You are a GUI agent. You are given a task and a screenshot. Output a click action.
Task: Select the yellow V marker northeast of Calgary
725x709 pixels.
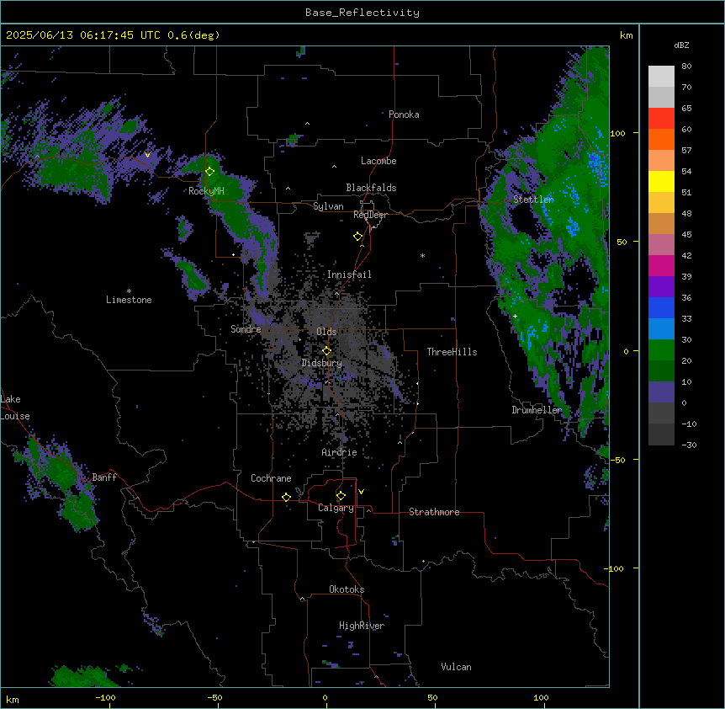click(361, 492)
